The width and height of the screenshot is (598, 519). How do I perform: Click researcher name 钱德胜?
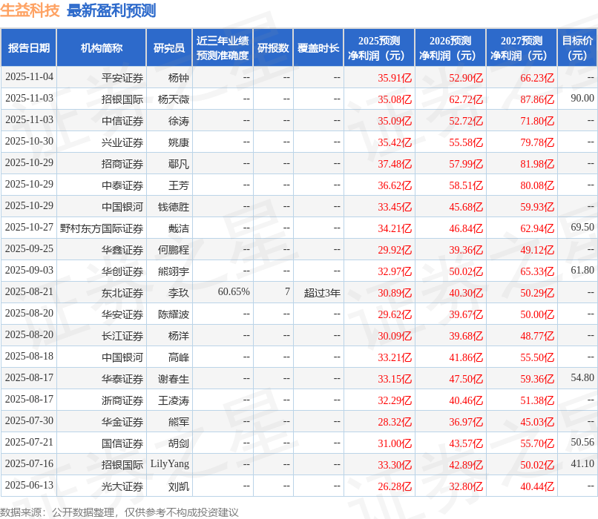[x=174, y=207]
